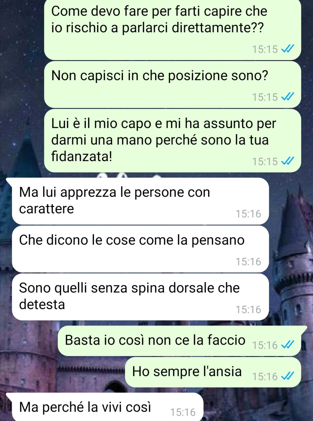Tap checkmarks beside 'Basta io così non ce la faccio'
Screen dimensions: 313x421
click(x=287, y=345)
